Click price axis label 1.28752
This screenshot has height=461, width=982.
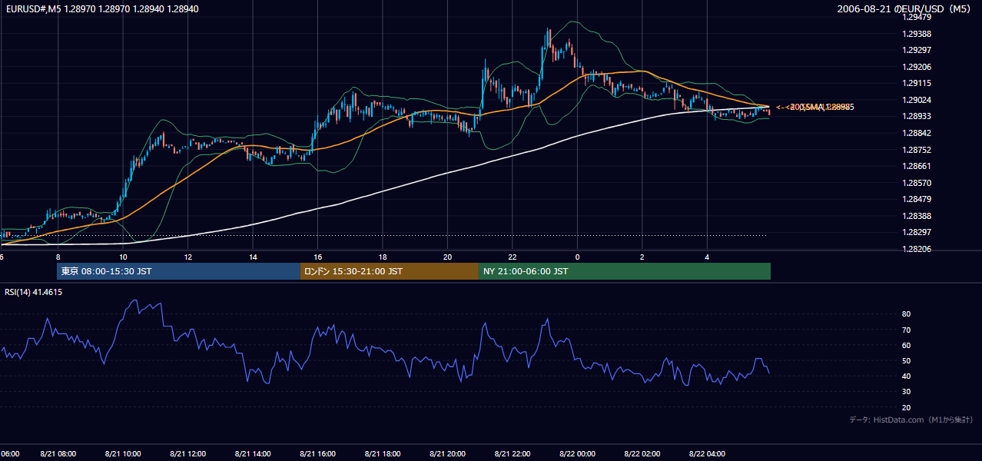(x=917, y=150)
